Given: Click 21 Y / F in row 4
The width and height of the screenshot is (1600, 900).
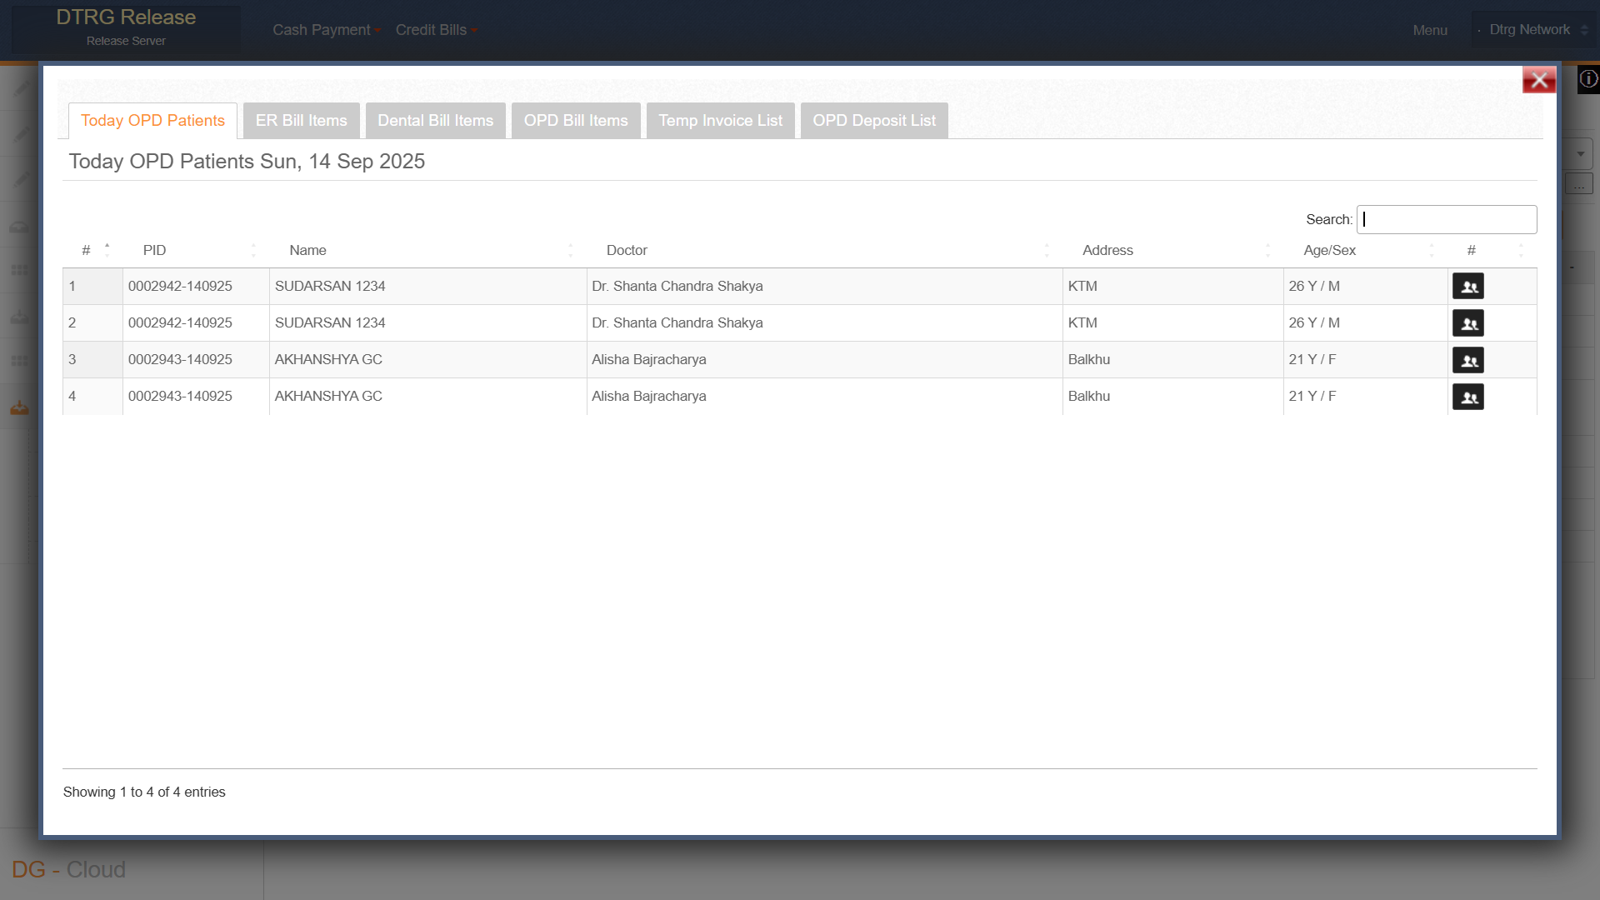Looking at the screenshot, I should [x=1312, y=396].
